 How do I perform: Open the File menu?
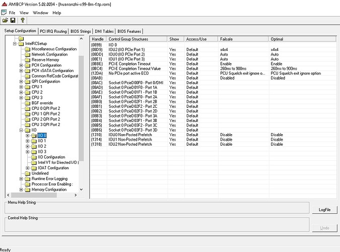coord(12,13)
